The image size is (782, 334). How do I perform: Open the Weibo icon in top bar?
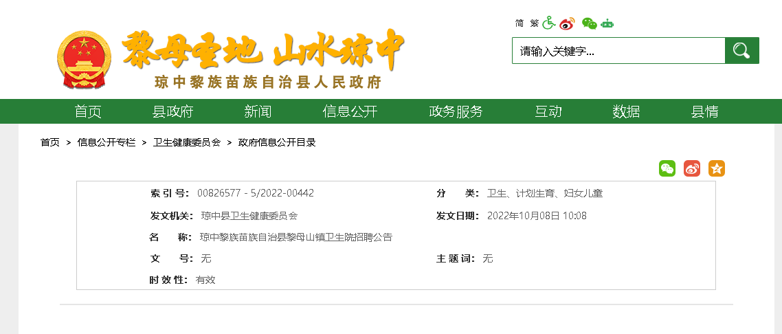[x=567, y=23]
